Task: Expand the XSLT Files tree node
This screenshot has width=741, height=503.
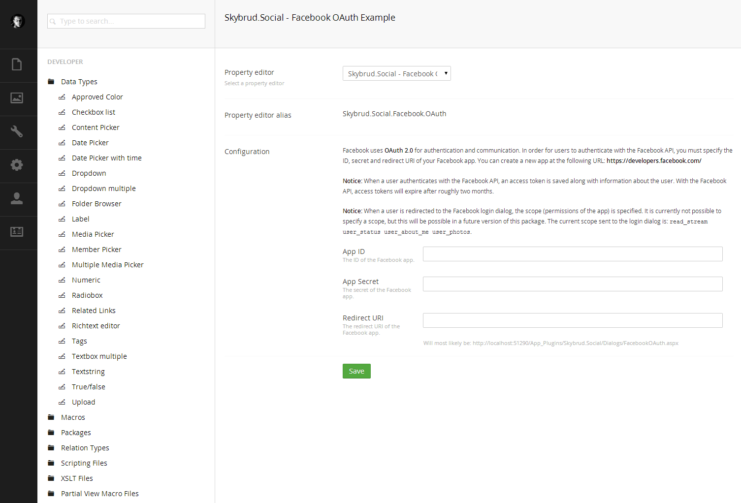Action: (x=77, y=478)
